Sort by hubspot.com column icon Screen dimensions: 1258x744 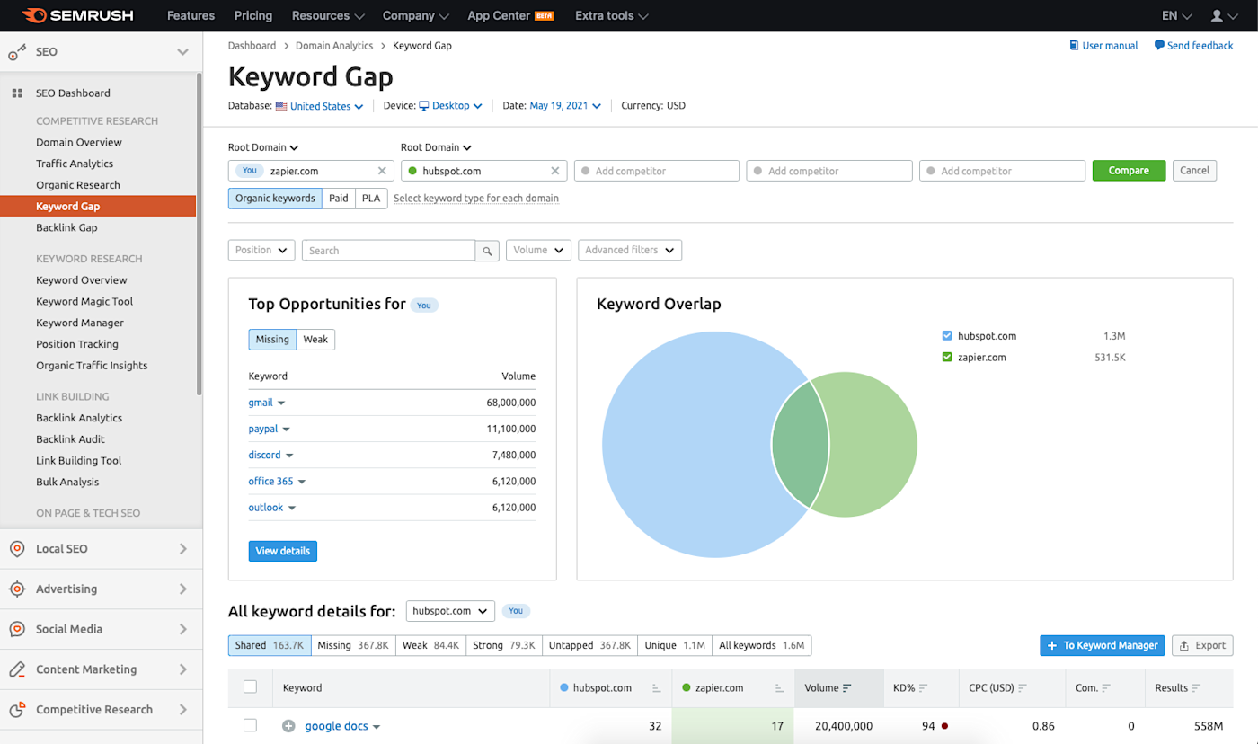pyautogui.click(x=657, y=688)
